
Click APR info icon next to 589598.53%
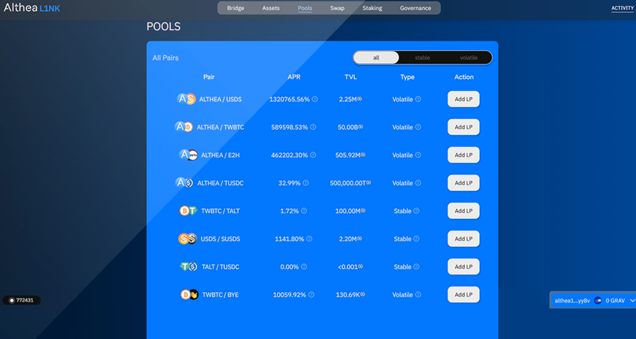[x=313, y=127]
